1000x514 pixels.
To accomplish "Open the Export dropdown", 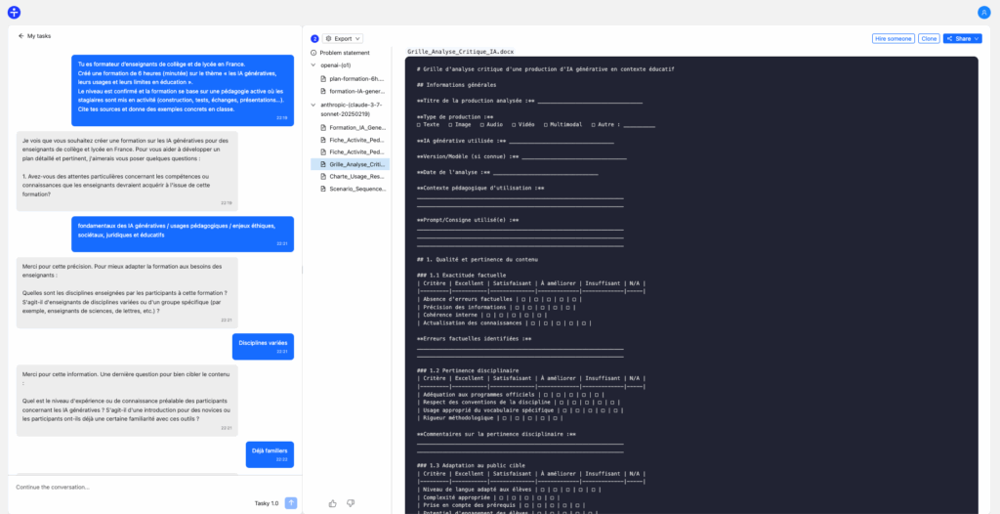I will click(x=344, y=38).
